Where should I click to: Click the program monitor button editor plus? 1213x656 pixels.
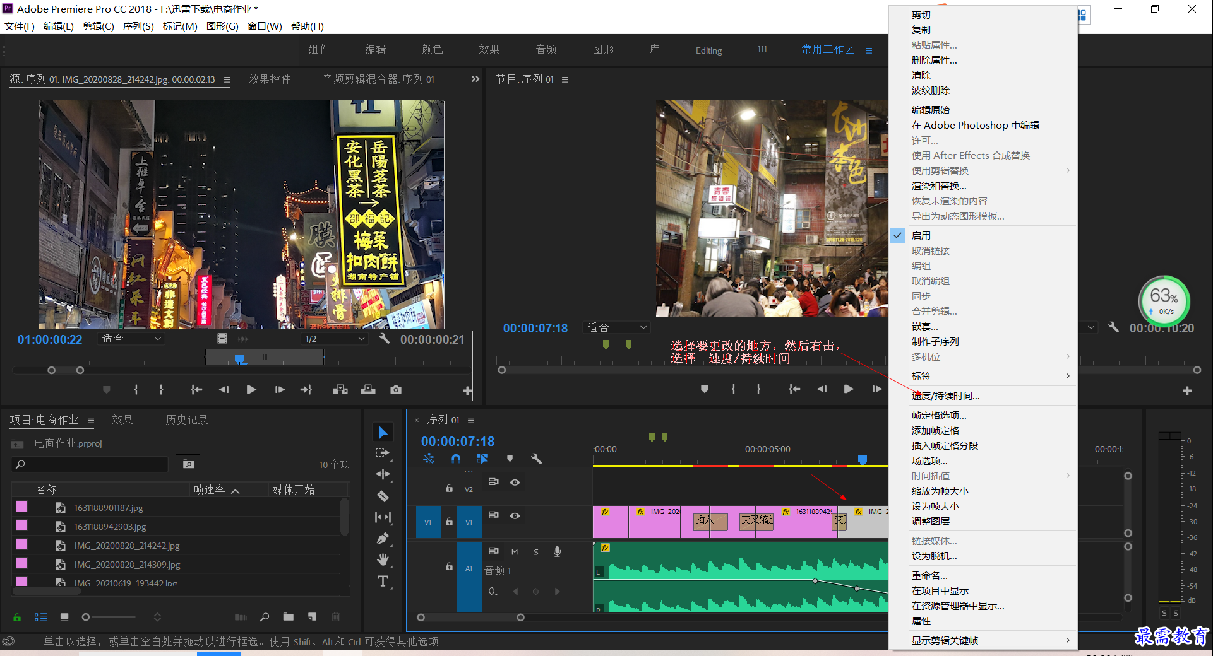(1187, 390)
